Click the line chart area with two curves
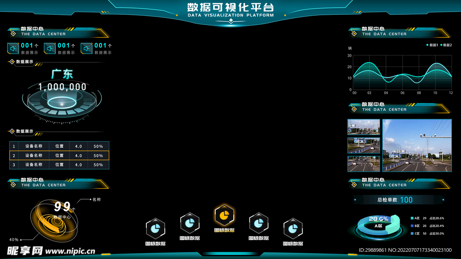This screenshot has width=461, height=259. point(402,72)
